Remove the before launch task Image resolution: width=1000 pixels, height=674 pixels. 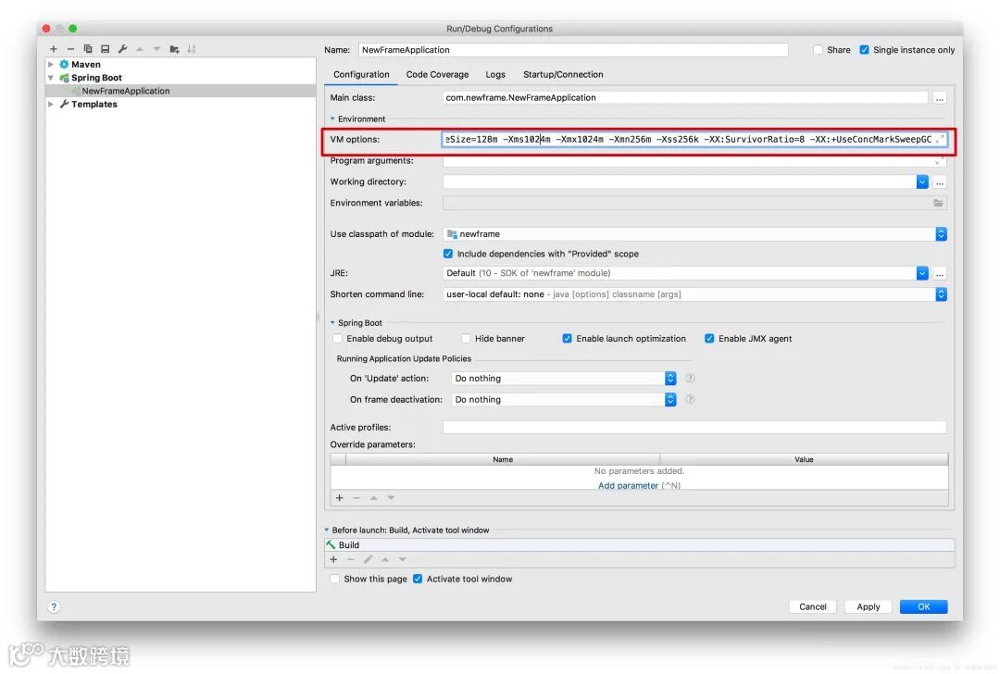point(350,560)
